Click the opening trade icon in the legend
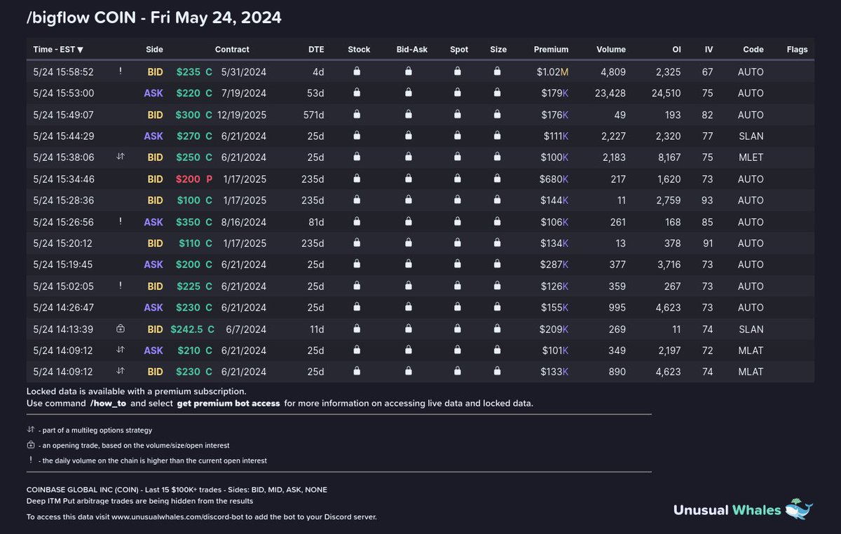This screenshot has width=841, height=534. 31,445
